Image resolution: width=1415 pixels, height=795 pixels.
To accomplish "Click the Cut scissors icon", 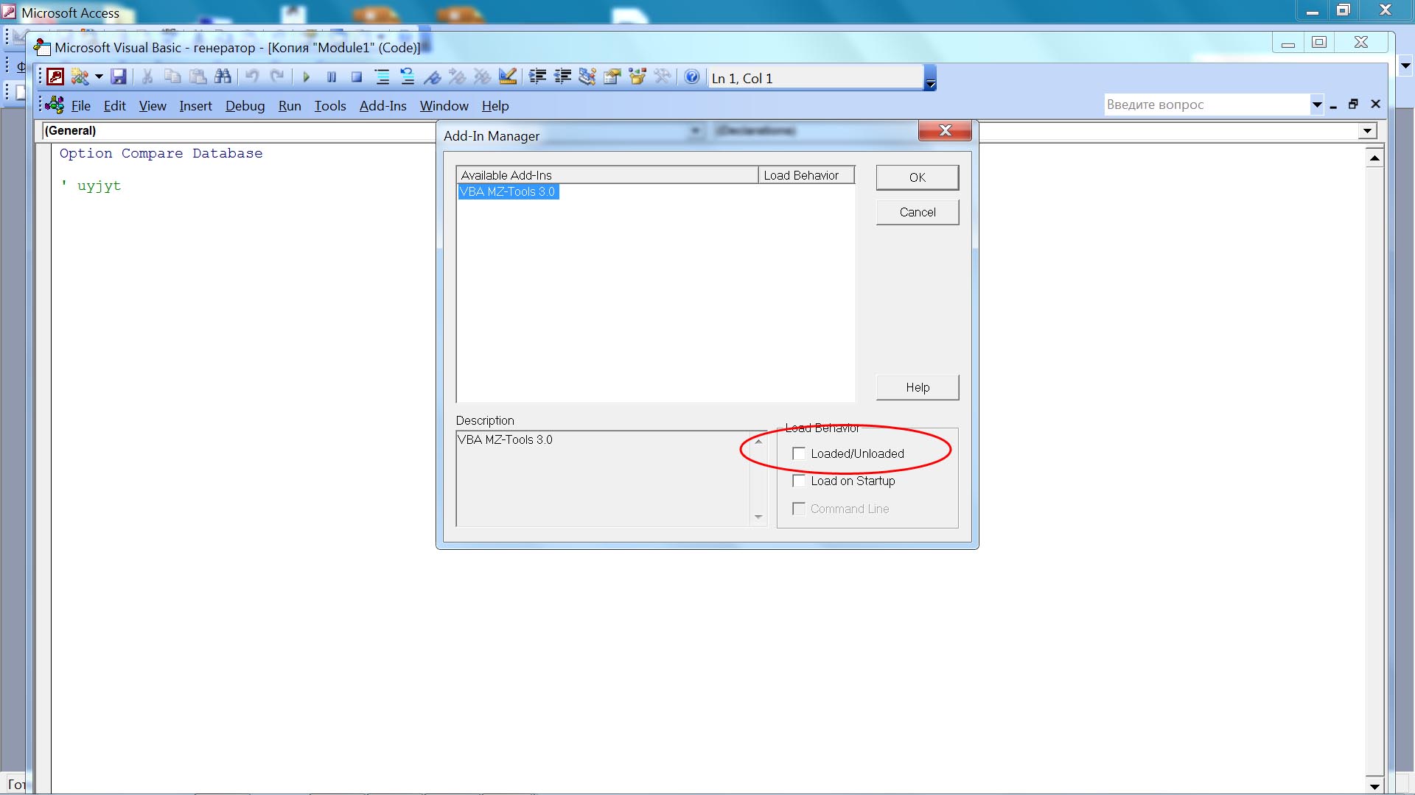I will pyautogui.click(x=147, y=77).
